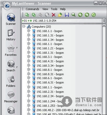The image size is (107, 115).
Task: Click the red X delete icon
Action: 54,15
